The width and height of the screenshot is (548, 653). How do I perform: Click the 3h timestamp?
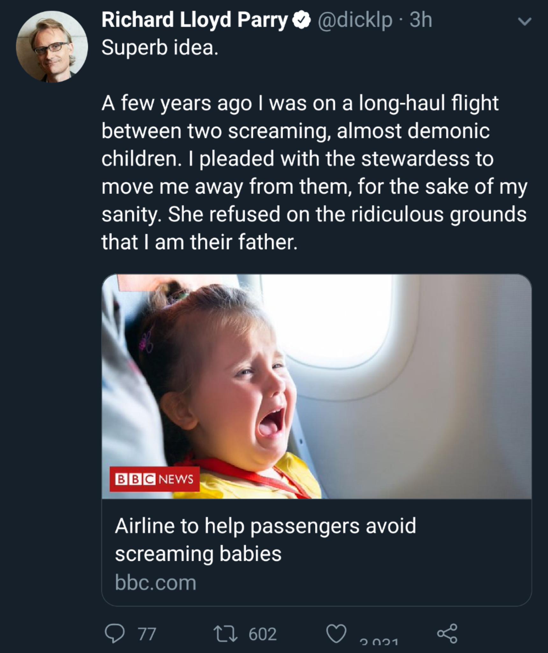421,20
